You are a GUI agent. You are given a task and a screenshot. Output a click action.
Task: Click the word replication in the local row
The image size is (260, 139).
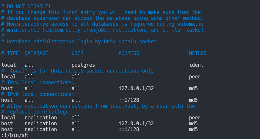41,118
